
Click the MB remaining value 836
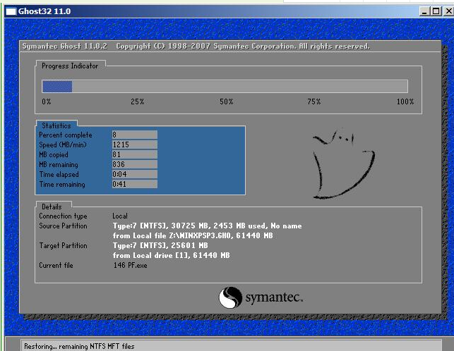[135, 164]
